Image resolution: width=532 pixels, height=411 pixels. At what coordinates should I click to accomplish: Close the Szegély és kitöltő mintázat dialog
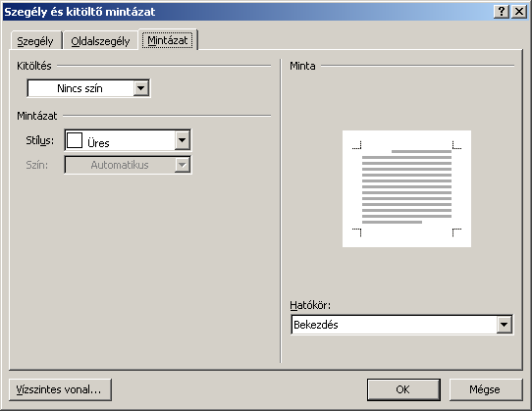coord(519,12)
